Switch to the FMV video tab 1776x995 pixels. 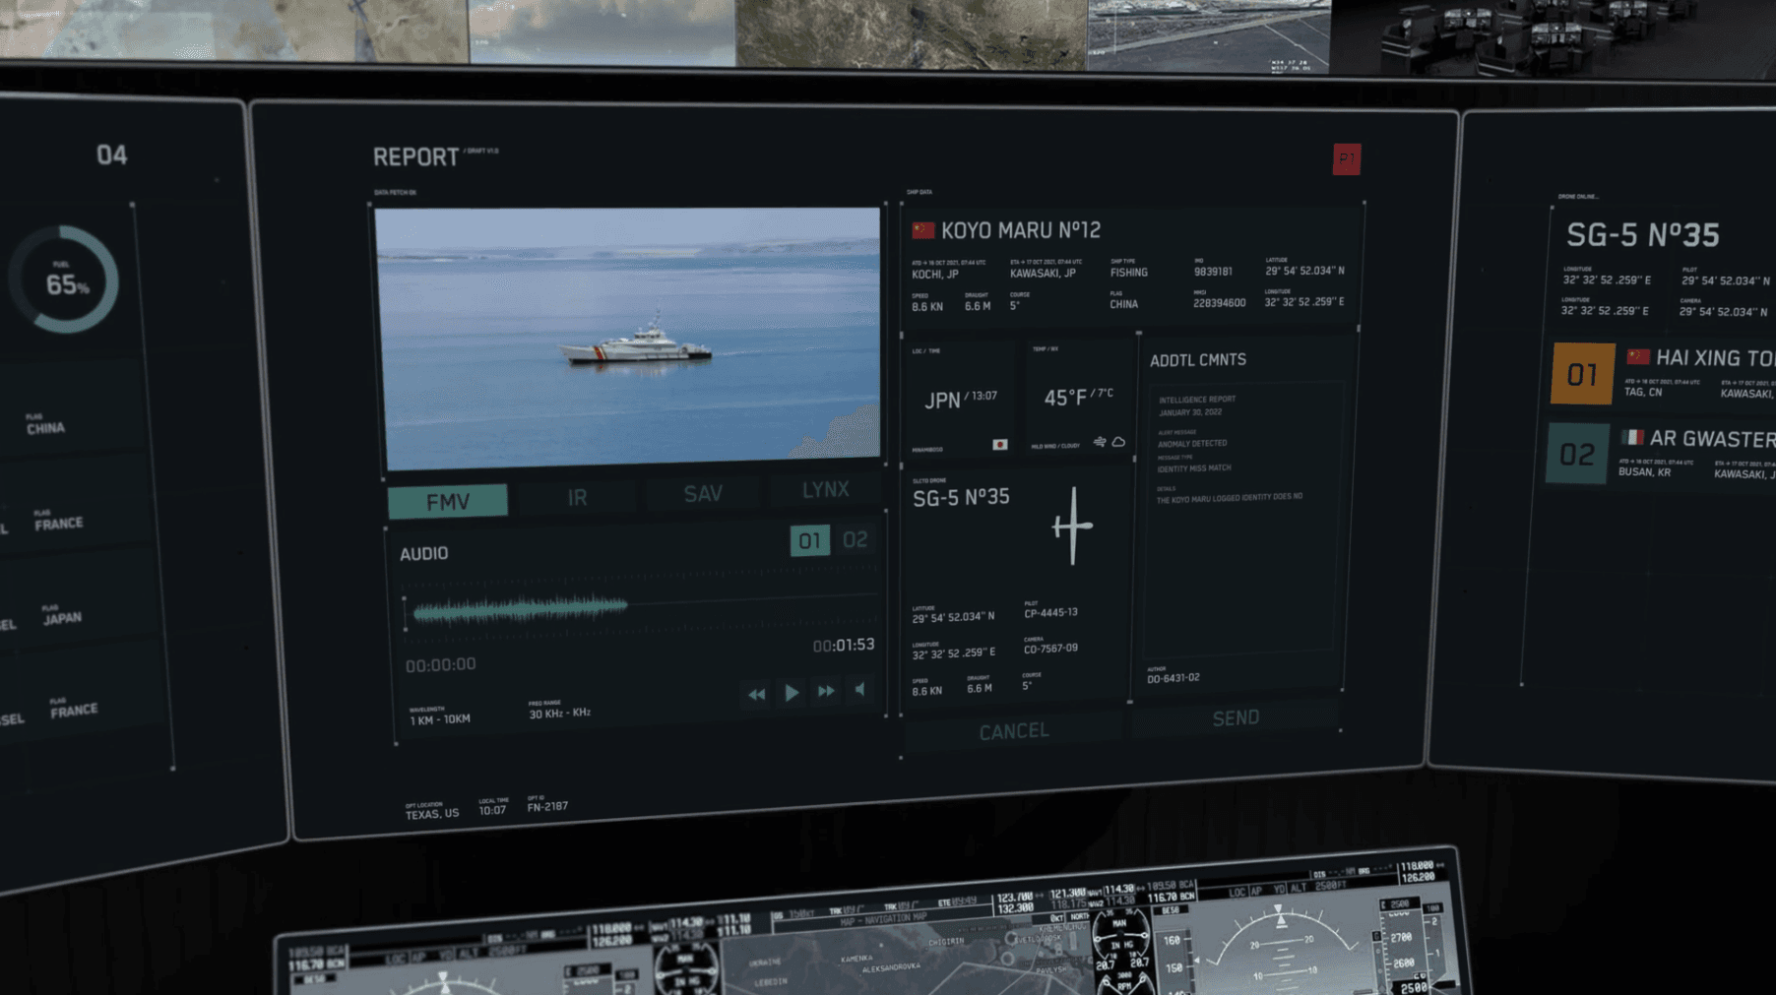tap(448, 501)
